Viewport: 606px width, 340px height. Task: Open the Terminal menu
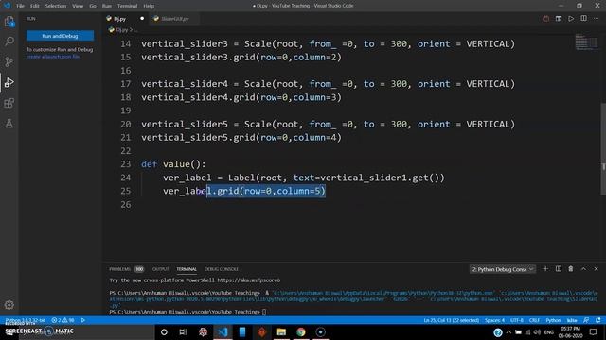point(127,6)
